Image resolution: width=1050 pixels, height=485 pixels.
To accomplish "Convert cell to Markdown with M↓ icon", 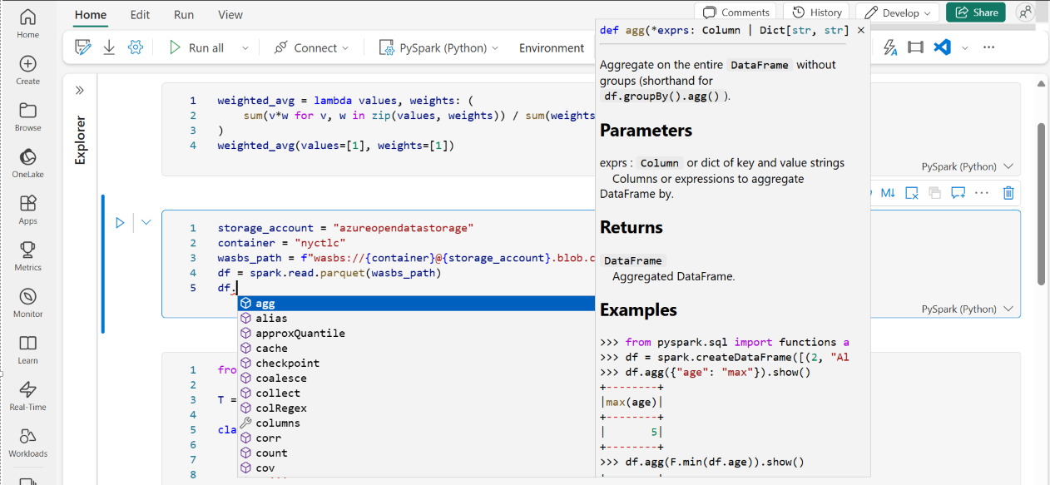I will pos(888,193).
